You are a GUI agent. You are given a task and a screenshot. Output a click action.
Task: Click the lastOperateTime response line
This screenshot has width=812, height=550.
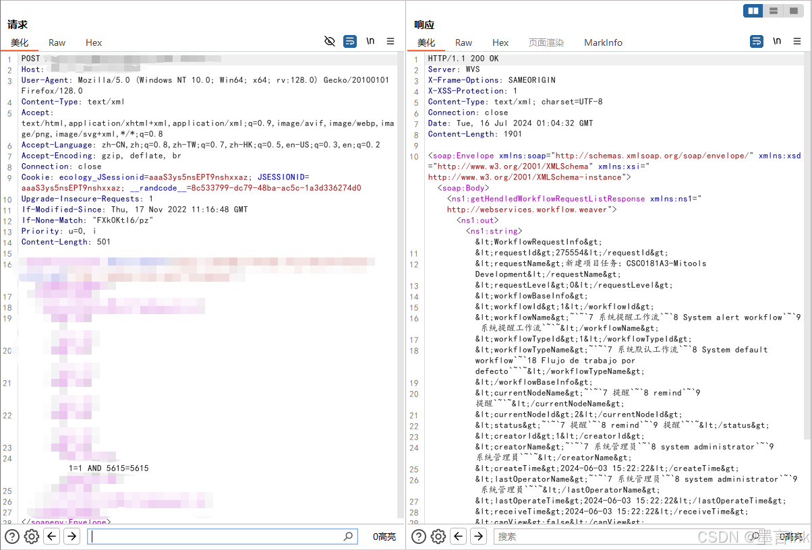(631, 501)
